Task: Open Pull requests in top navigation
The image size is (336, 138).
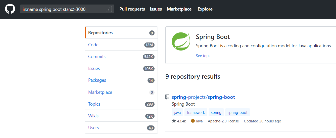Action: 132,9
